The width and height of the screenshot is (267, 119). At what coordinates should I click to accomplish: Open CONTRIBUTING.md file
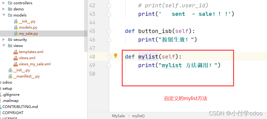pos(20,107)
